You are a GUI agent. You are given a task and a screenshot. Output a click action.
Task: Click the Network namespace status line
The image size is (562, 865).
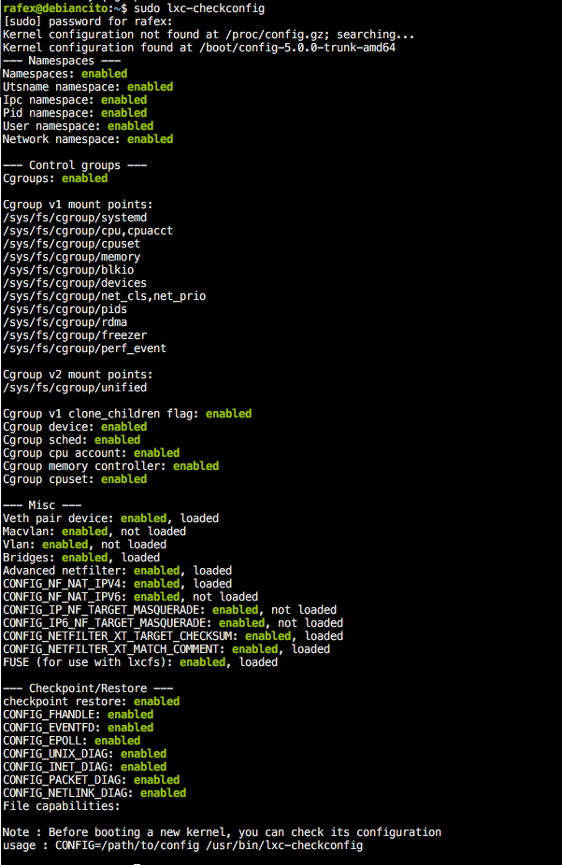click(x=88, y=139)
